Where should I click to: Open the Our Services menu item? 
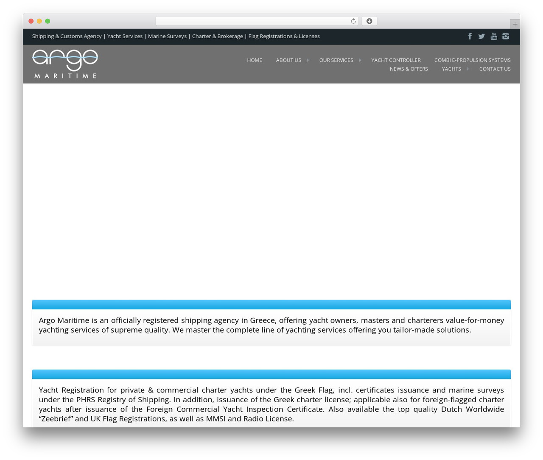[x=336, y=60]
